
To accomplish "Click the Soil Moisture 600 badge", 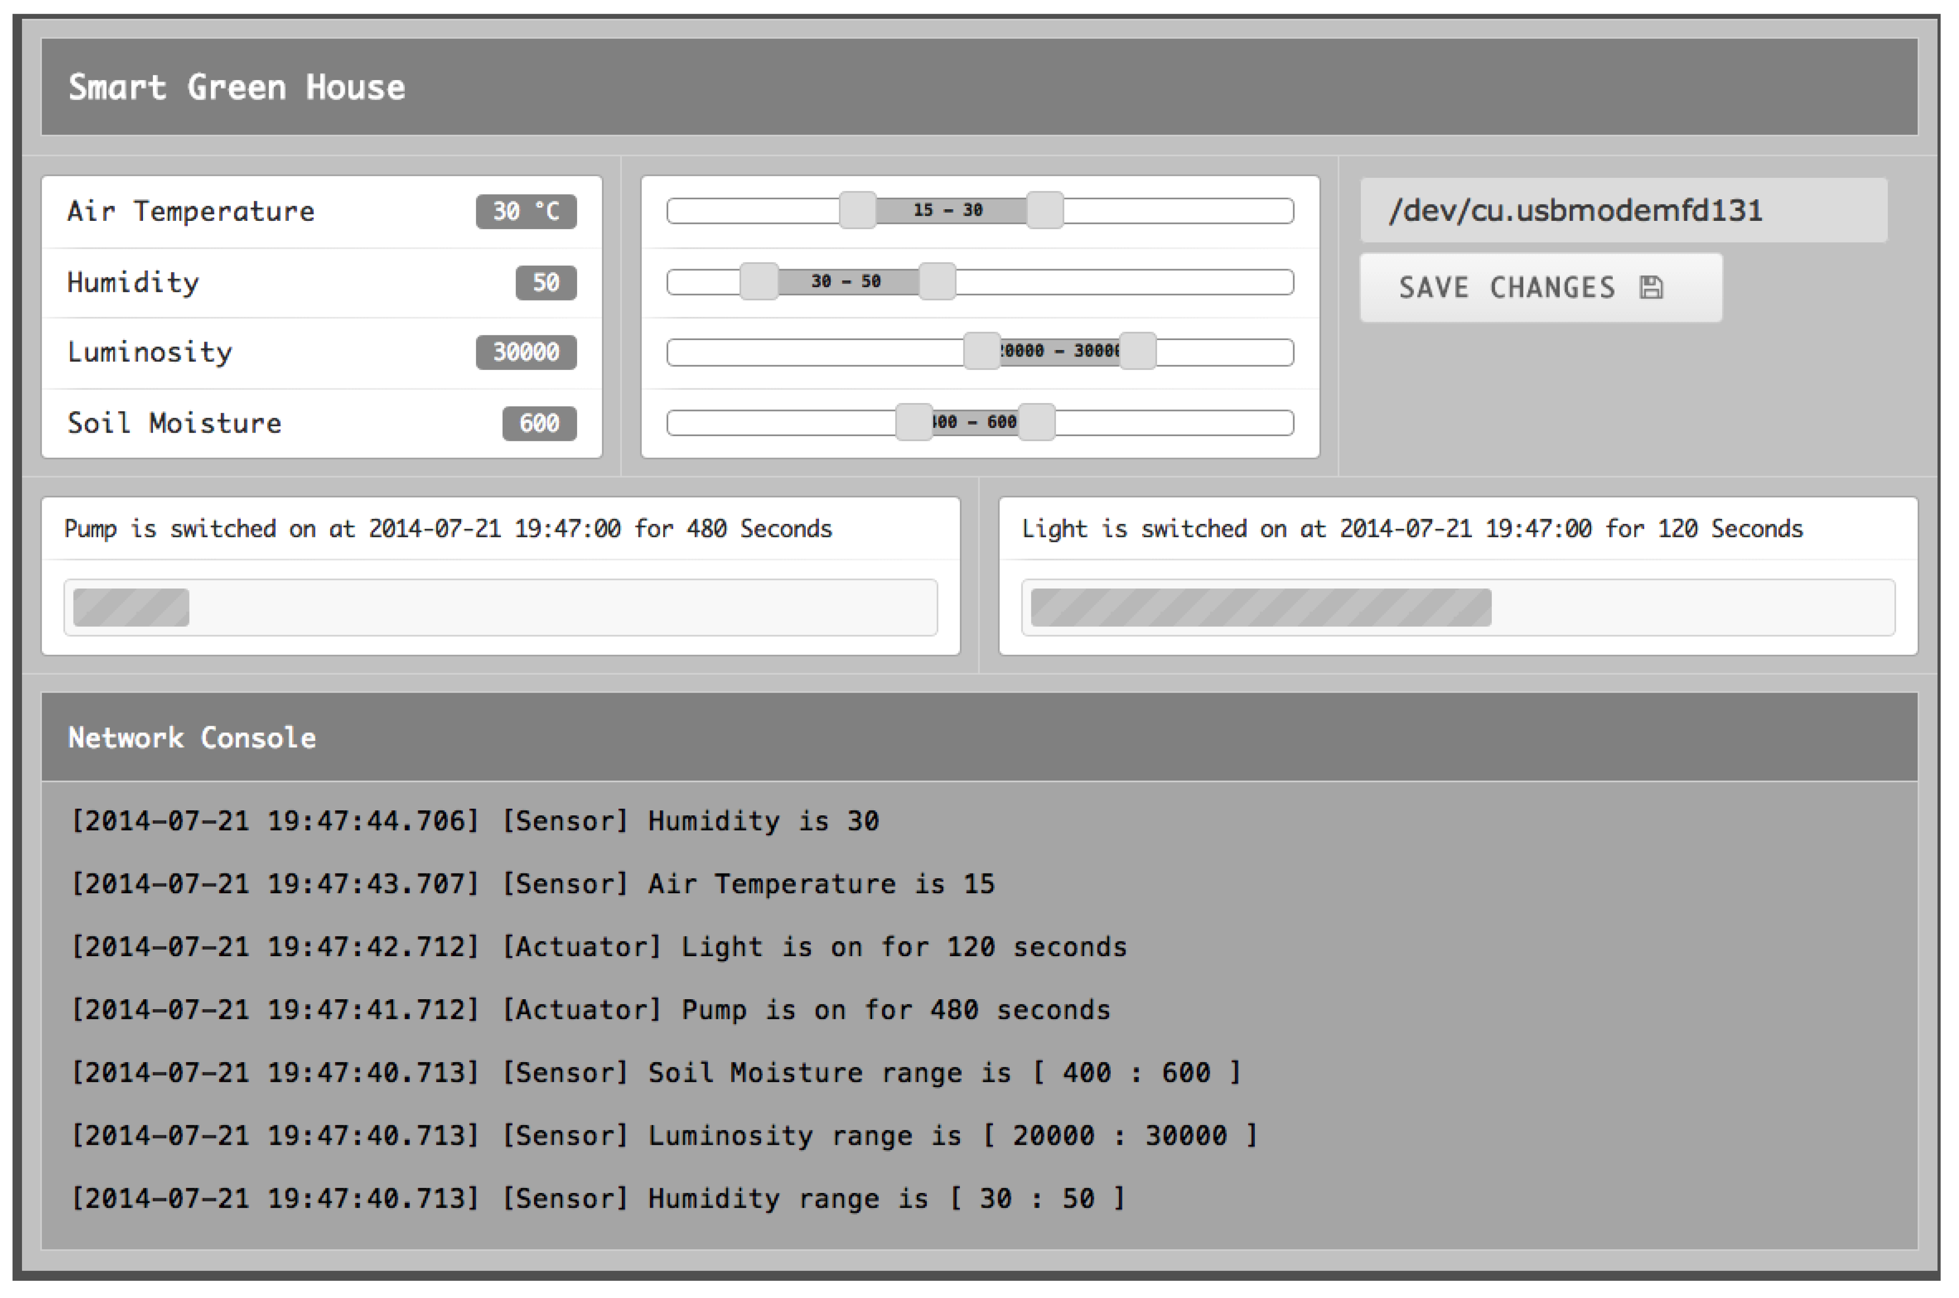I will tap(539, 423).
